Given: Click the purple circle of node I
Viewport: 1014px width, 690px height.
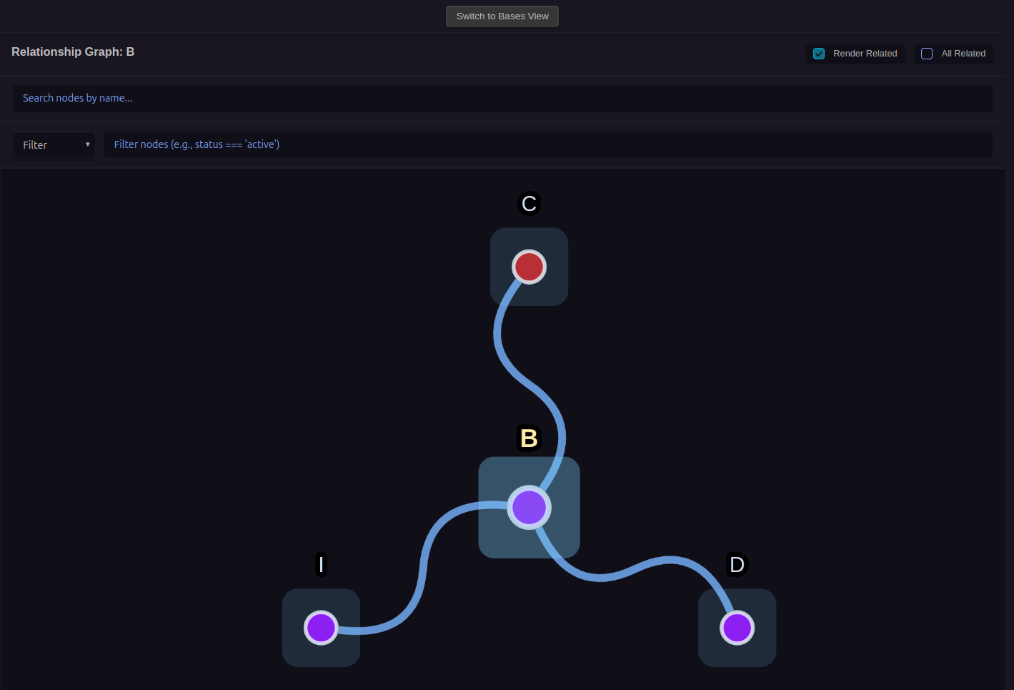Looking at the screenshot, I should 321,628.
